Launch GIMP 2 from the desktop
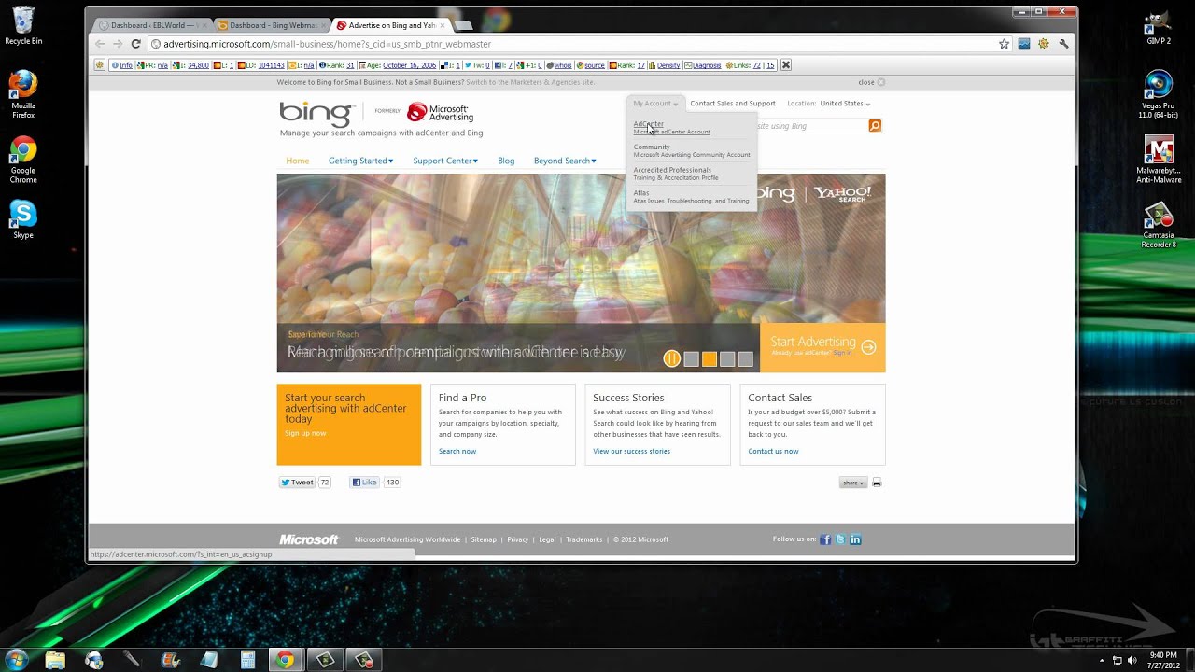The width and height of the screenshot is (1195, 672). [x=1158, y=28]
